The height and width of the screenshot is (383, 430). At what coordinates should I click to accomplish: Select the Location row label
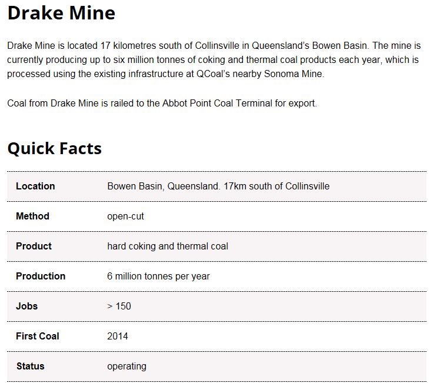pos(35,186)
